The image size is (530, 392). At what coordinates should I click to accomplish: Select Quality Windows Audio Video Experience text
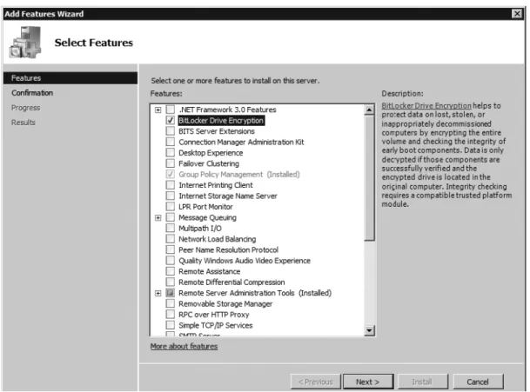point(244,261)
